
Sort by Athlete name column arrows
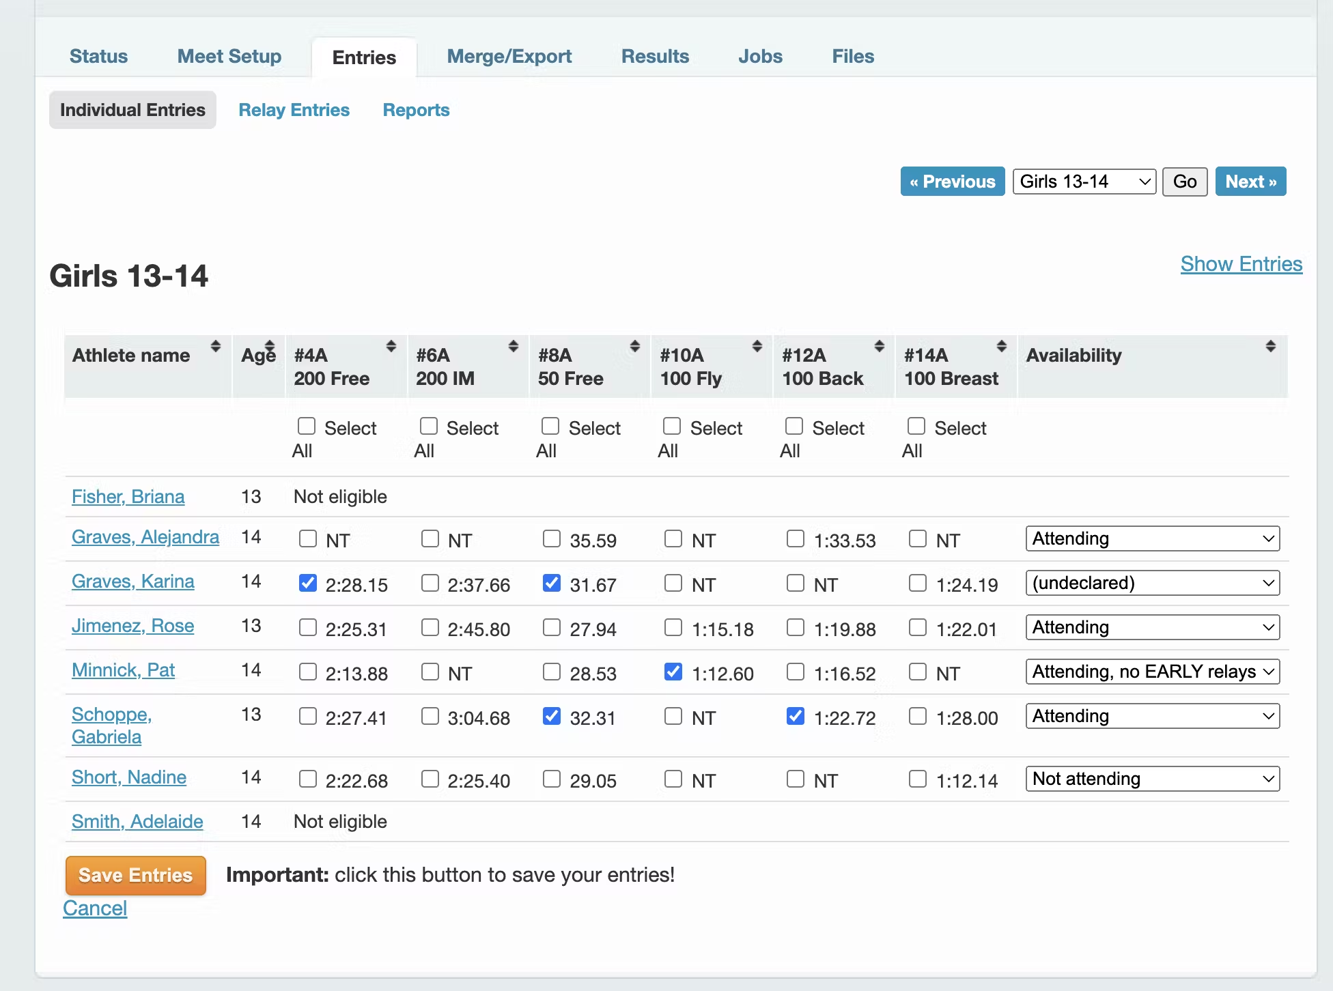coord(216,346)
